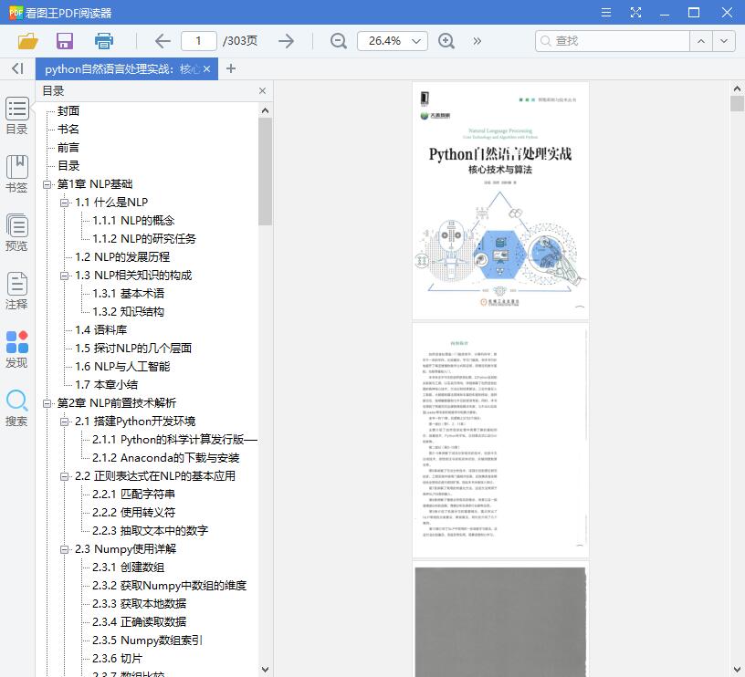
Task: Go to 2.2.3 抽取文本中的数字
Action: point(150,531)
